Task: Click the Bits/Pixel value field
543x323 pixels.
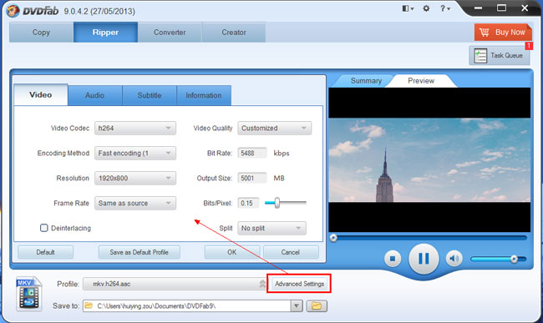Action: 248,203
